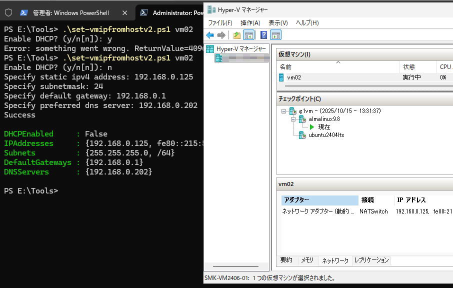Click the vm02 details panel header
The width and height of the screenshot is (453, 288).
(364, 184)
